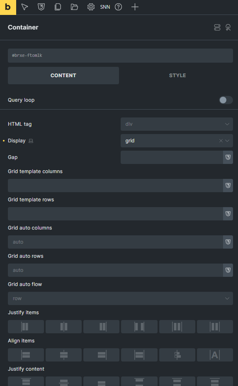238x386 pixels.
Task: Expand the HTML tag dropdown
Action: 177,124
